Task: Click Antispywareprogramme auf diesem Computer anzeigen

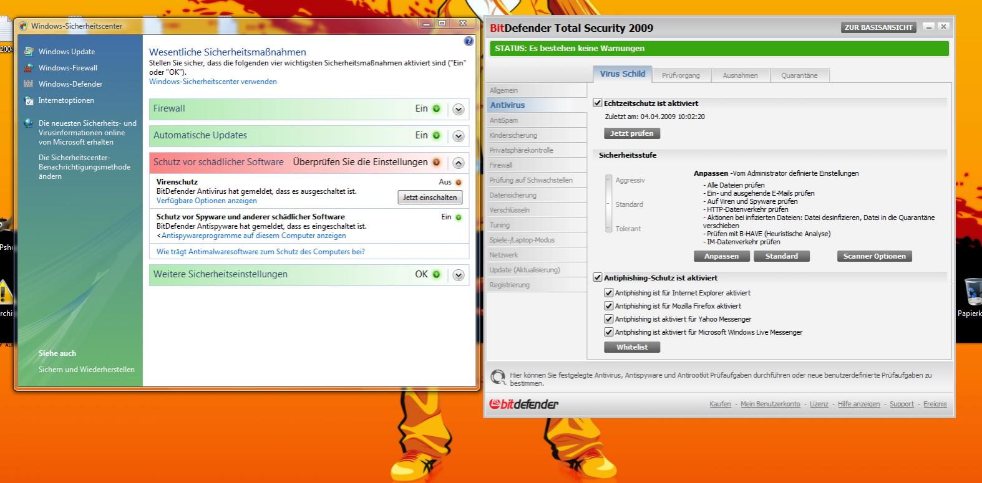Action: pyautogui.click(x=253, y=236)
